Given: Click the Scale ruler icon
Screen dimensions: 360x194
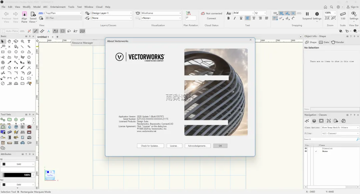Looking at the screenshot, I should pos(343,14).
